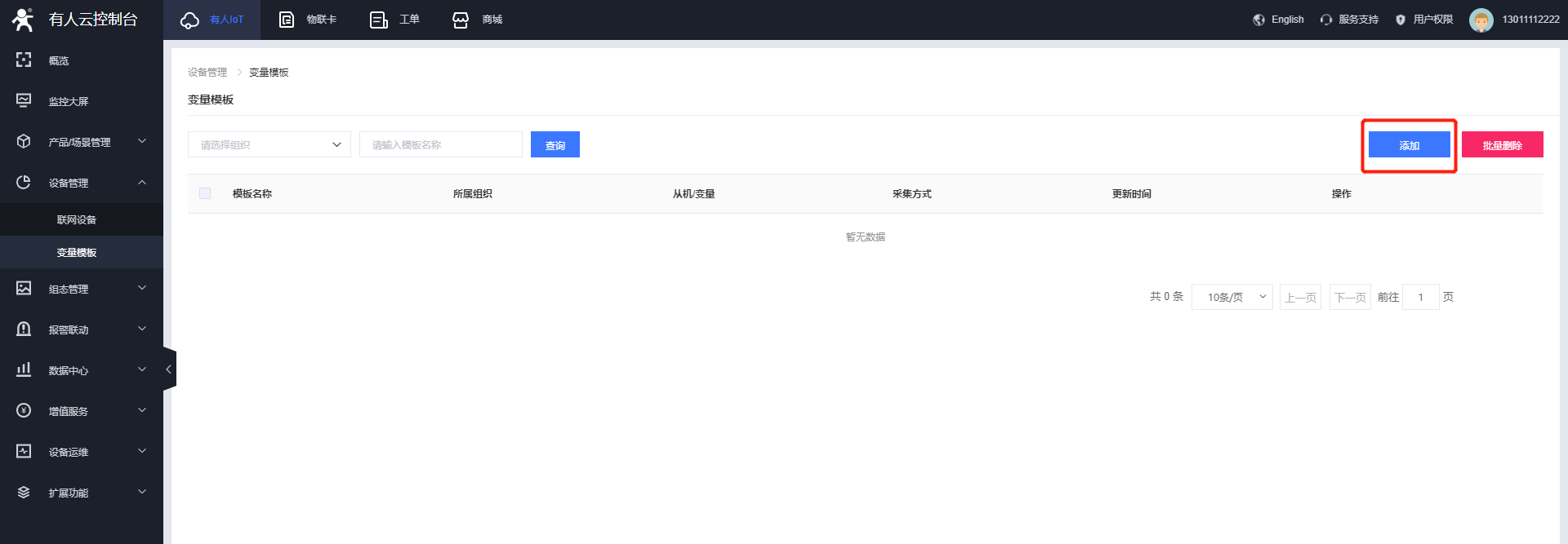Expand the 扩展功能 menu chevron
This screenshot has width=1568, height=544.
[x=142, y=492]
